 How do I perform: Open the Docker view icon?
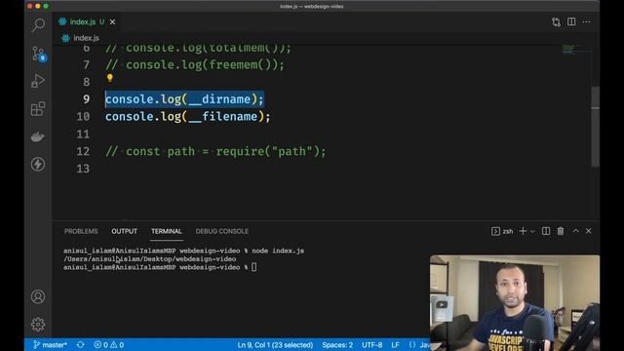[38, 136]
